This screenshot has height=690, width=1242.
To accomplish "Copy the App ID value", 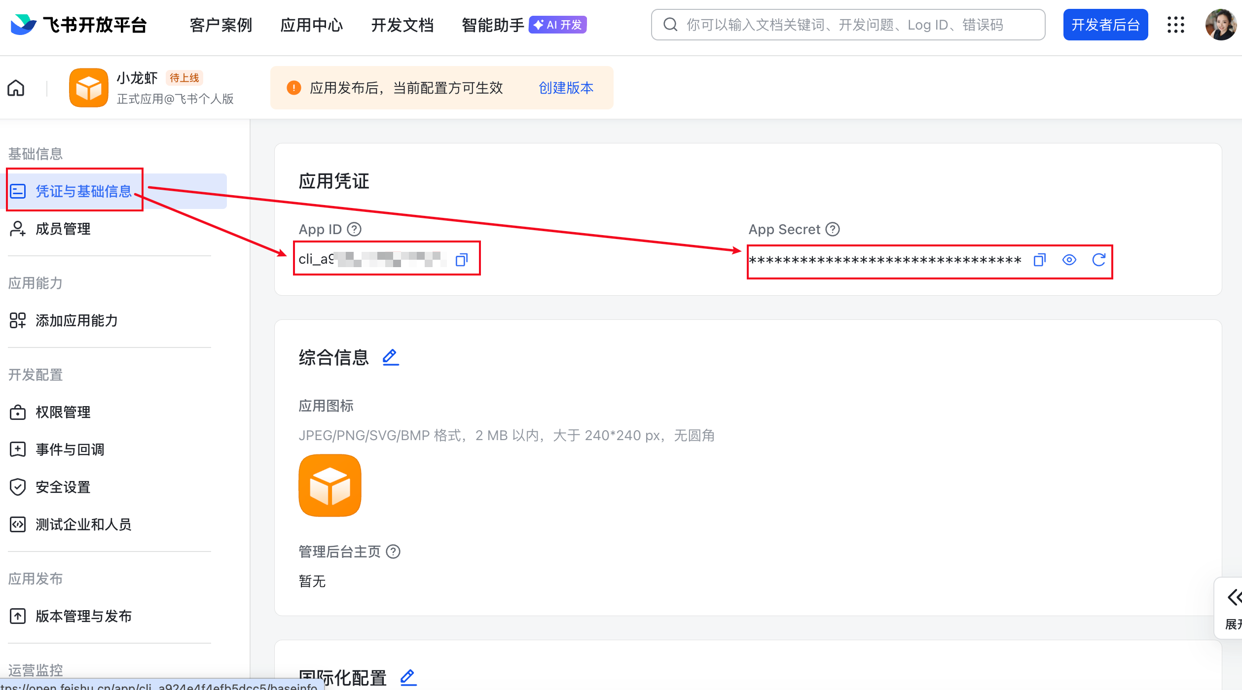I will click(461, 259).
